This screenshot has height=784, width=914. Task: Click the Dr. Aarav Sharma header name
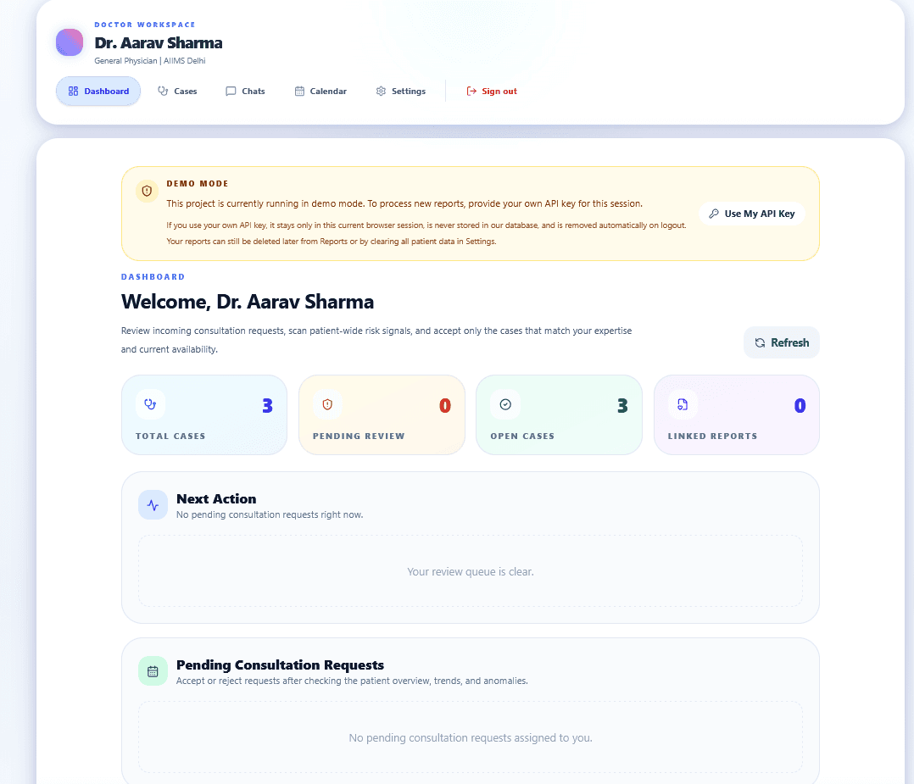pos(159,43)
